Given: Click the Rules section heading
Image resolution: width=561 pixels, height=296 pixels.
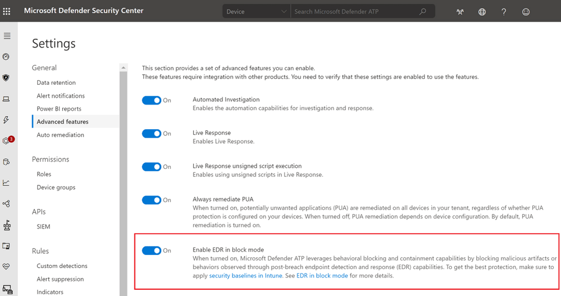Looking at the screenshot, I should pos(40,251).
